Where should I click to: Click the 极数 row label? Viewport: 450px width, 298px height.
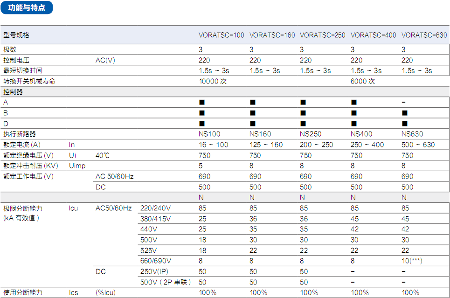click(10, 49)
